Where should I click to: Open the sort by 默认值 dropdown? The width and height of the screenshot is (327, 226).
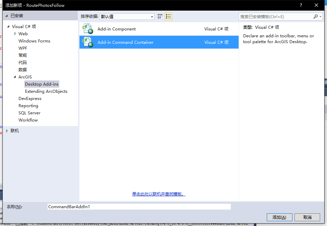coord(127,16)
